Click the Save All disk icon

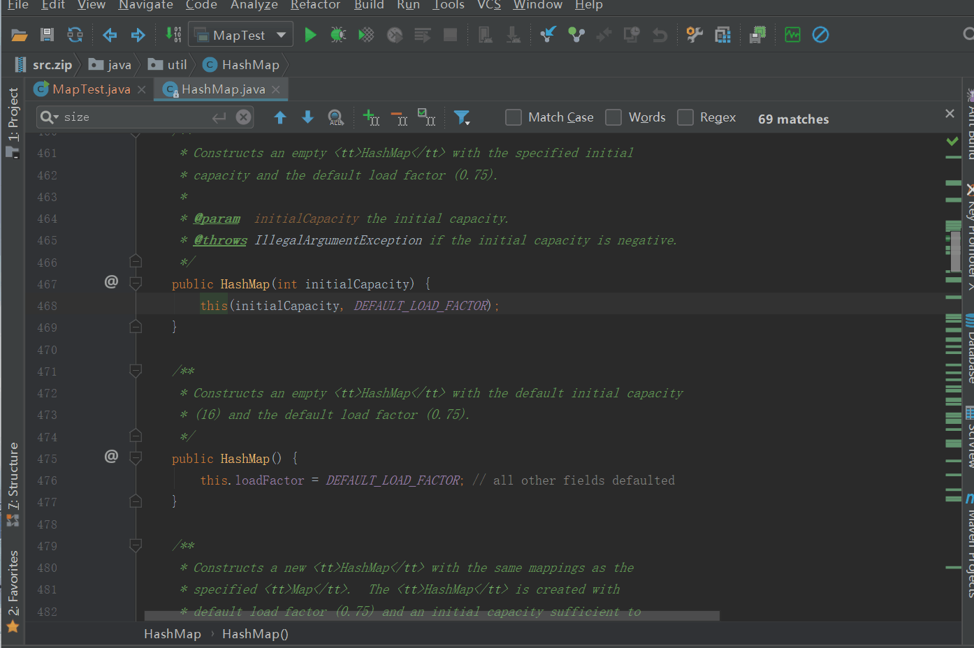[47, 35]
